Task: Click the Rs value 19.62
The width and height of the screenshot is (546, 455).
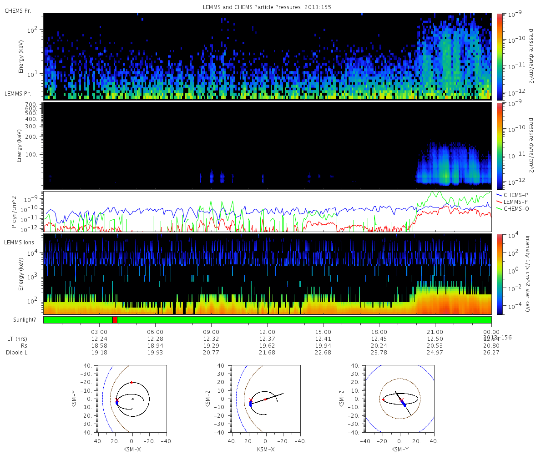Action: 268,346
